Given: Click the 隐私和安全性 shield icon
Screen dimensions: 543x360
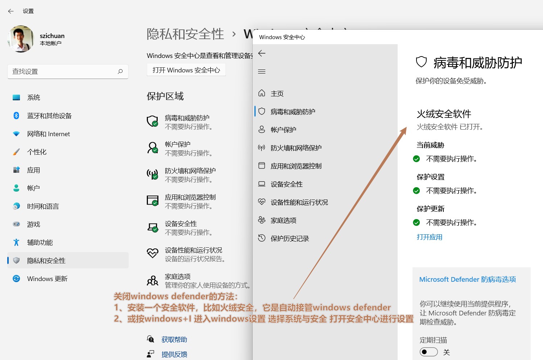Looking at the screenshot, I should click(x=16, y=260).
